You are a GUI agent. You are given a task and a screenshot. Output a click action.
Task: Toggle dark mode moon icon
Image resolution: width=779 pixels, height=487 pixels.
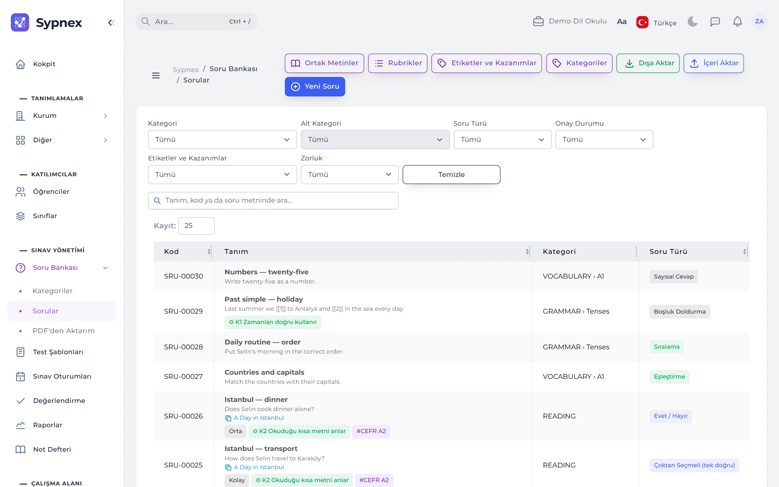click(692, 22)
